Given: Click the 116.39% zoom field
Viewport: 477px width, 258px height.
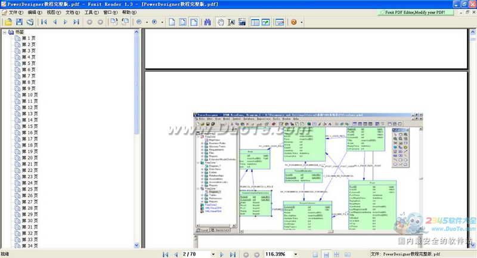Looking at the screenshot, I should coord(278,254).
